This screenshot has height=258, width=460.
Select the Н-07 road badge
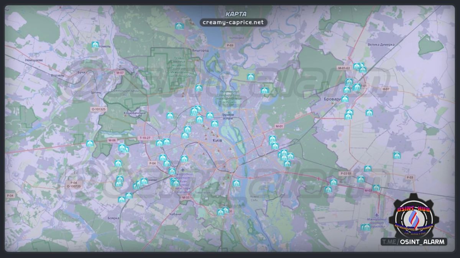386,89
